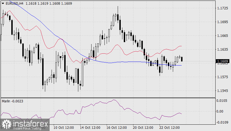Select the EURUSD,H4 symbol title text
The height and width of the screenshot is (131, 231).
pos(14,3)
